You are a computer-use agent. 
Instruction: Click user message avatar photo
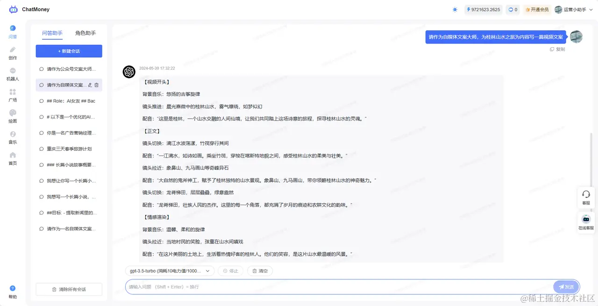[576, 37]
